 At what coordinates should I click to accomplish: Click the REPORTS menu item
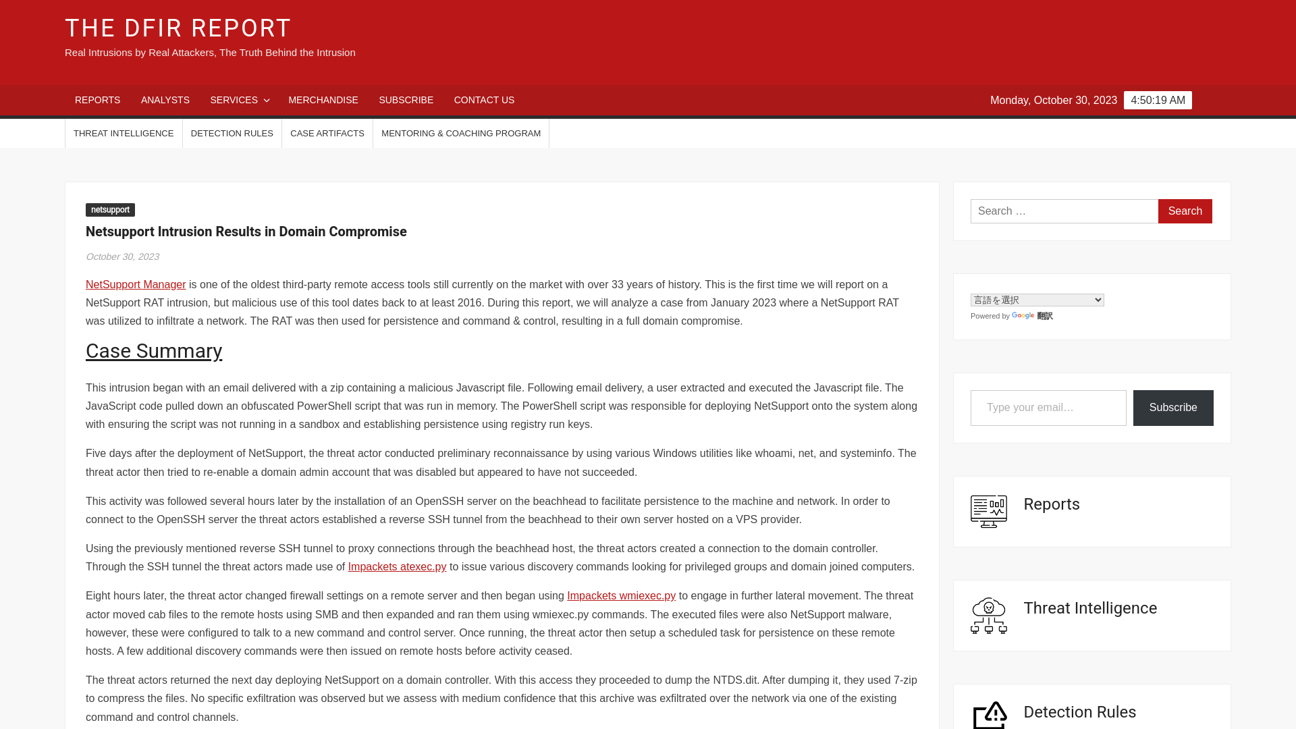(x=97, y=100)
